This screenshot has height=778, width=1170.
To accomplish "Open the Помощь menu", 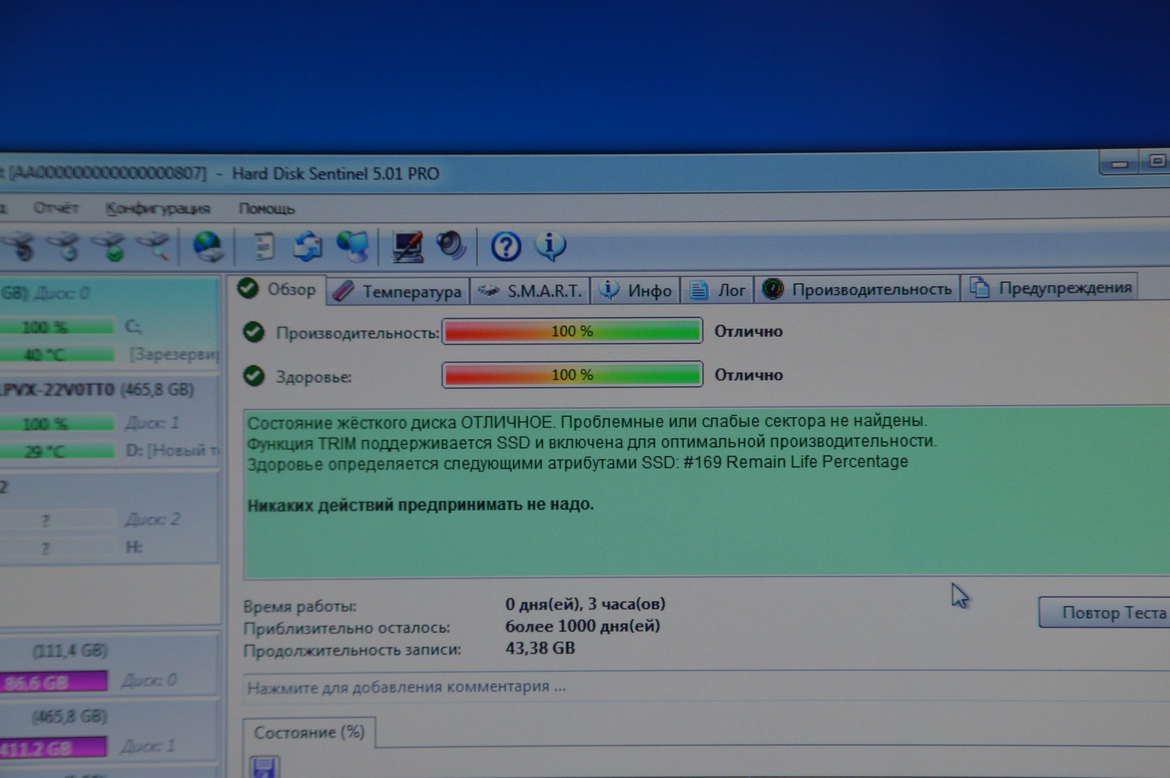I will 267,209.
